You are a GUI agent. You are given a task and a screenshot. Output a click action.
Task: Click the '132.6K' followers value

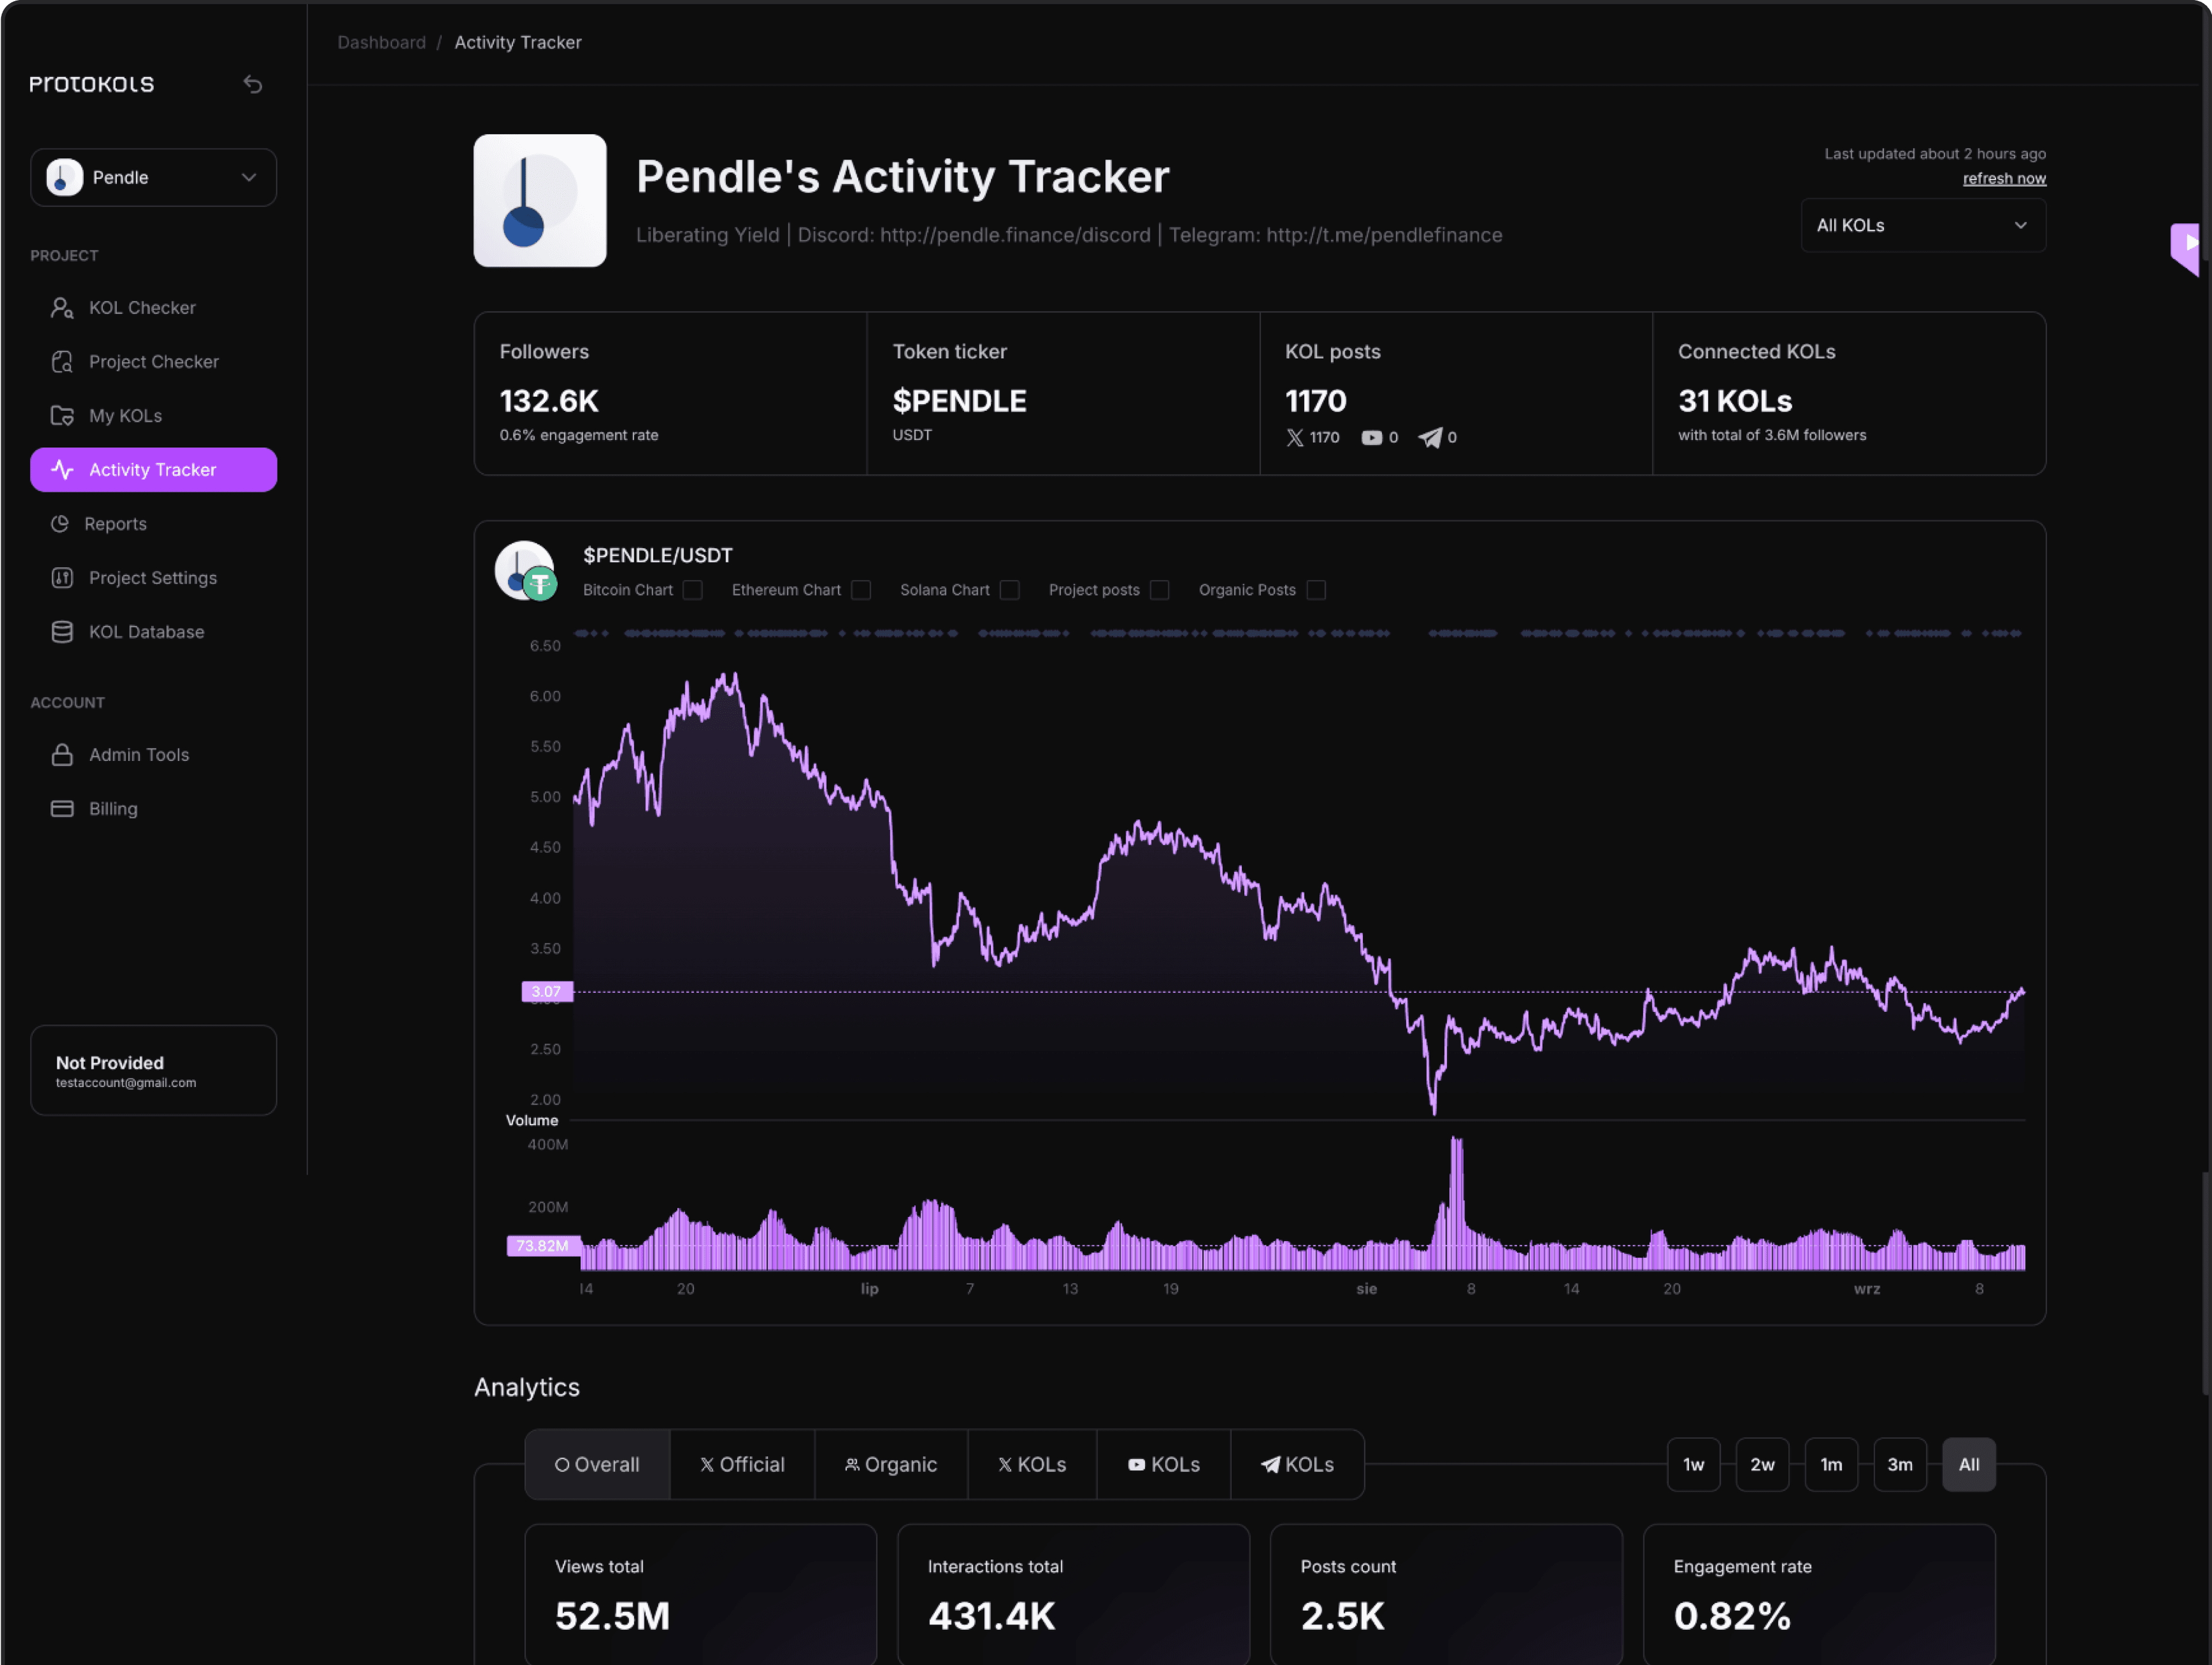[549, 402]
